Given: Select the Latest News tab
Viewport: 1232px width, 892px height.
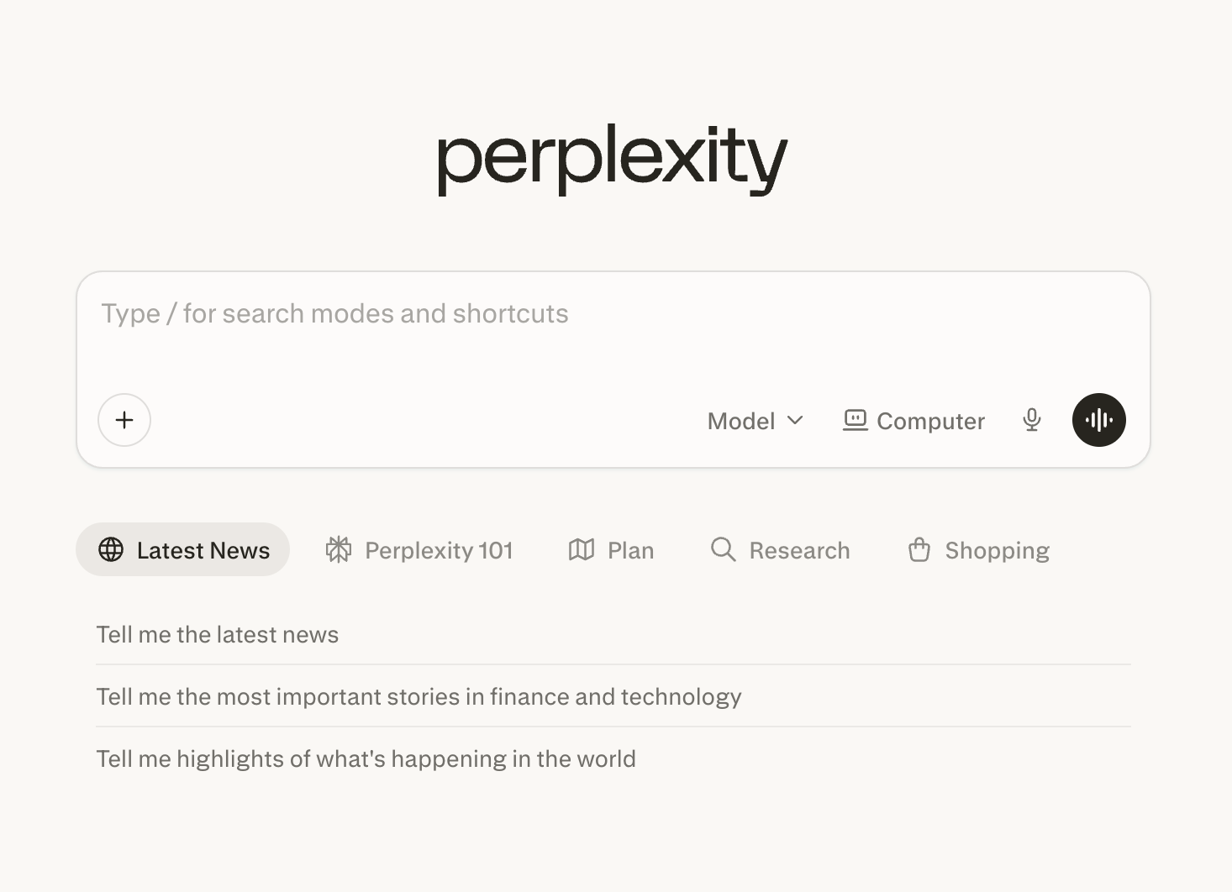Looking at the screenshot, I should 203,550.
